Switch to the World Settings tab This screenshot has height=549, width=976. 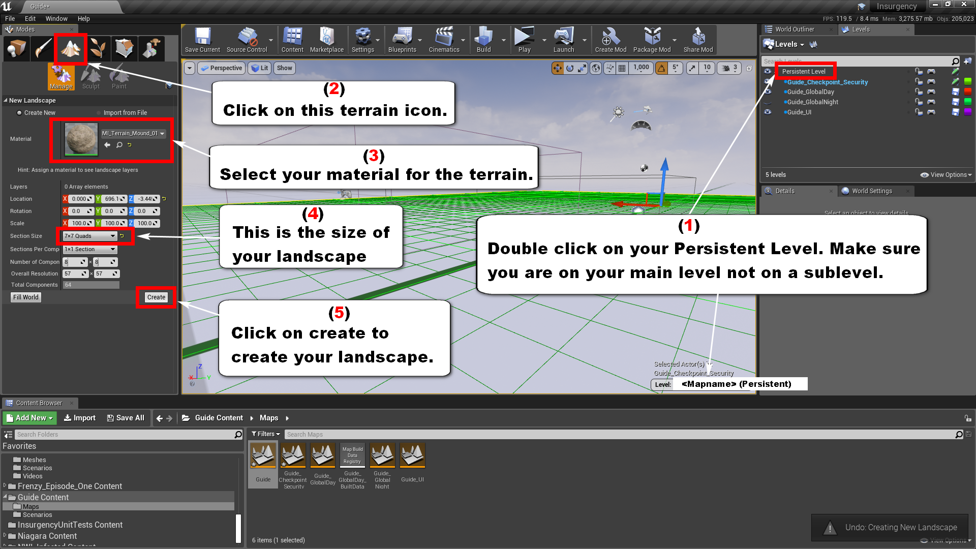872,191
